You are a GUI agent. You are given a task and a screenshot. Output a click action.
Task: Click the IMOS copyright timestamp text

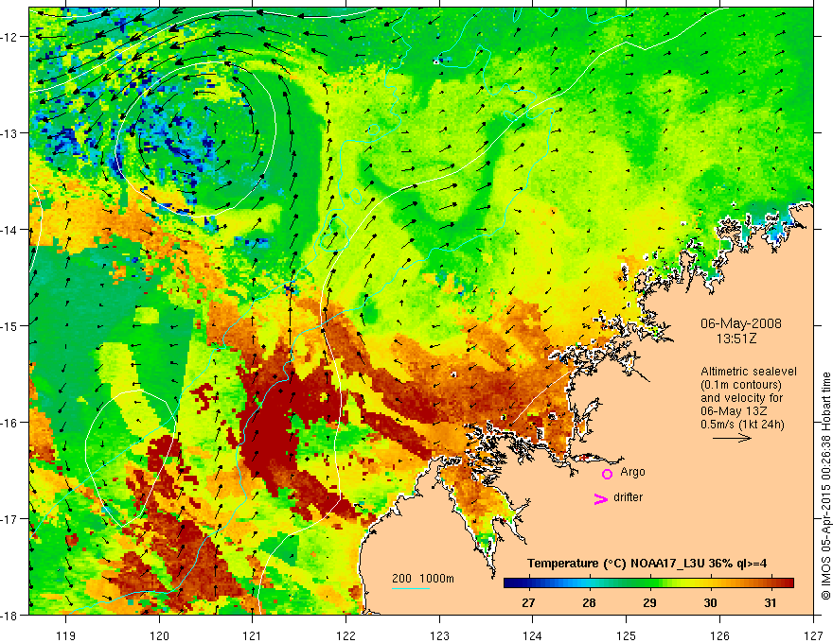tap(825, 486)
